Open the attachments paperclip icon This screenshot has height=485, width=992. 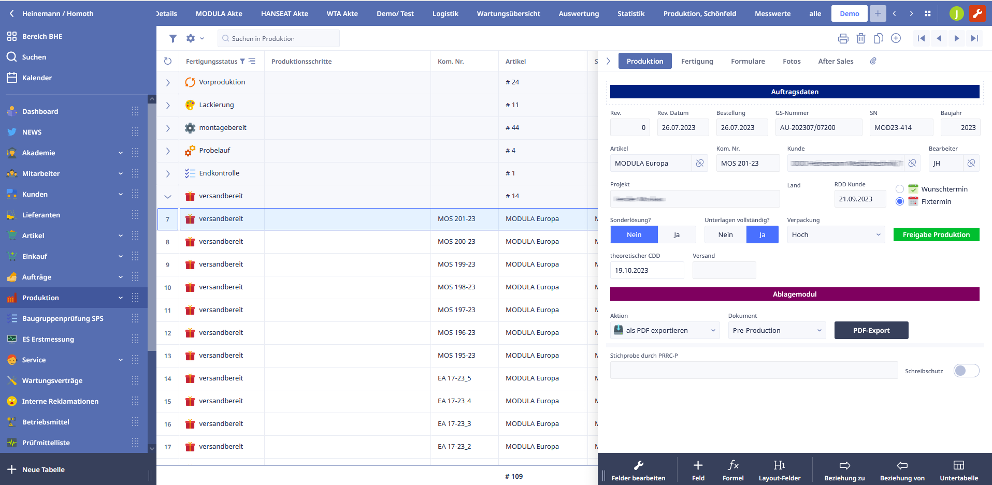pyautogui.click(x=873, y=61)
